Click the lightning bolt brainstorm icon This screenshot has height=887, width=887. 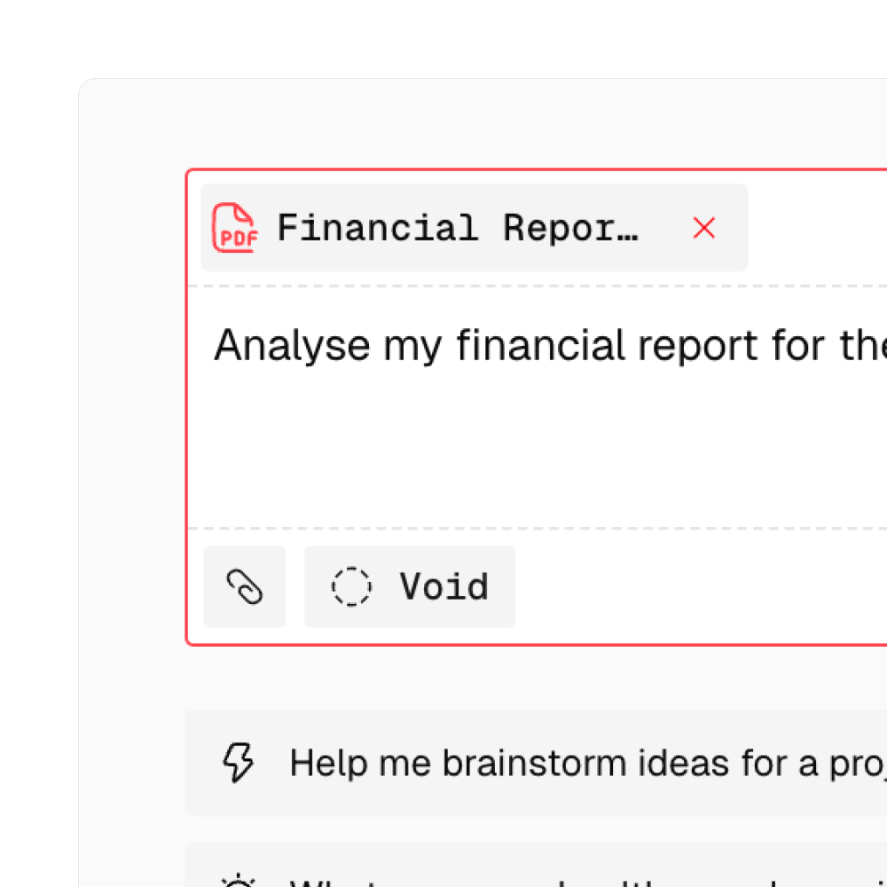tap(238, 763)
